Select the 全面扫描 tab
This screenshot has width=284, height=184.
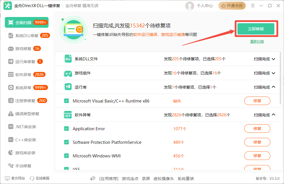point(27,22)
